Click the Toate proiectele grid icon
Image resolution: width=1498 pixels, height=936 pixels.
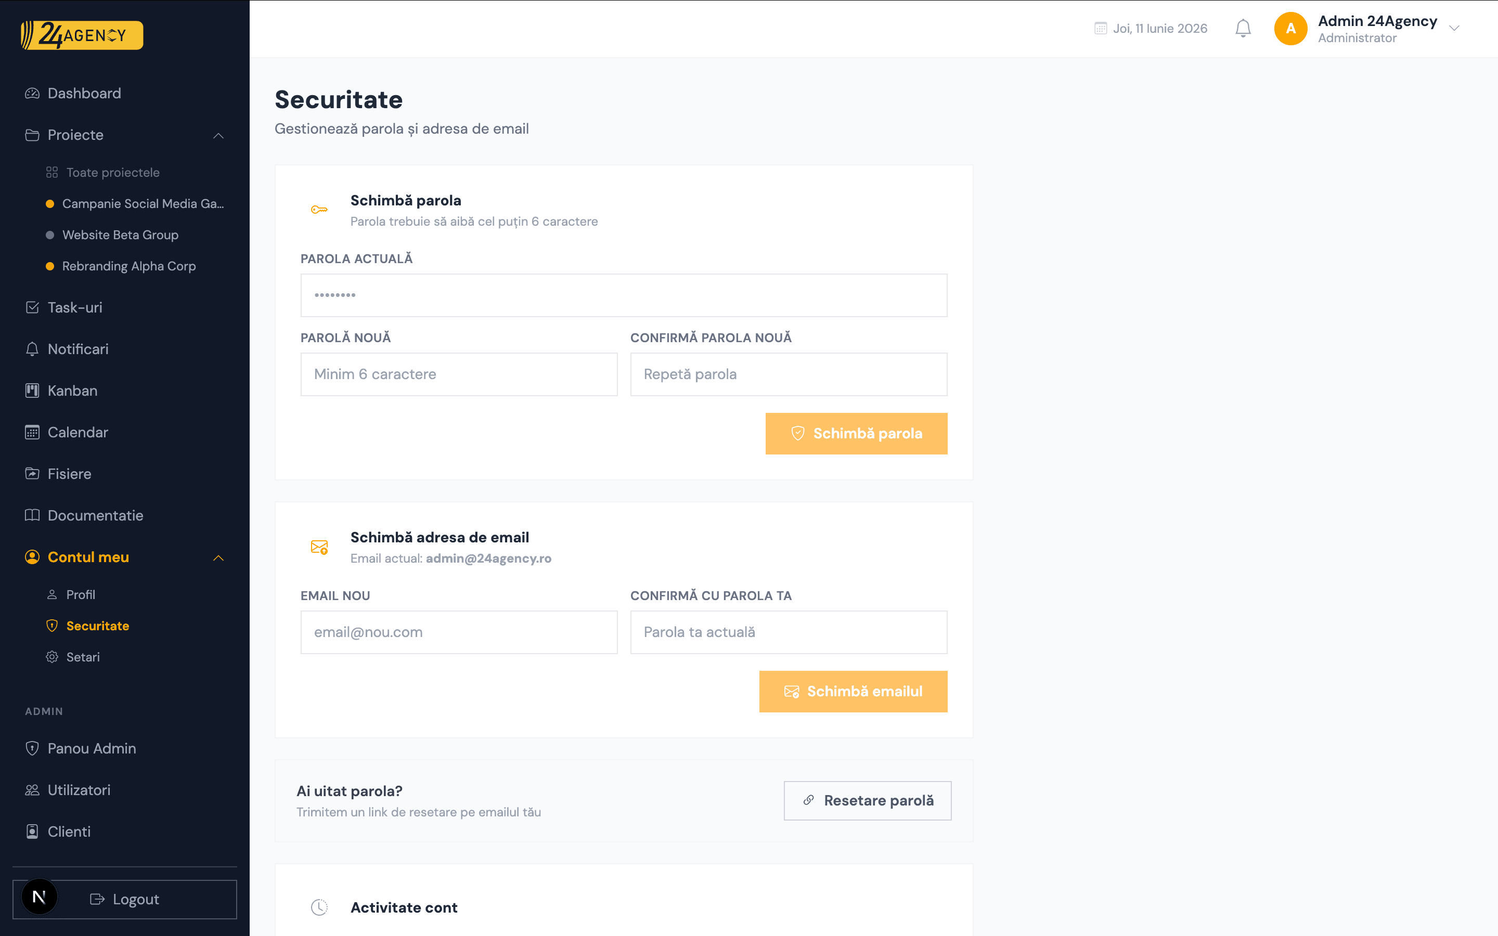point(52,173)
